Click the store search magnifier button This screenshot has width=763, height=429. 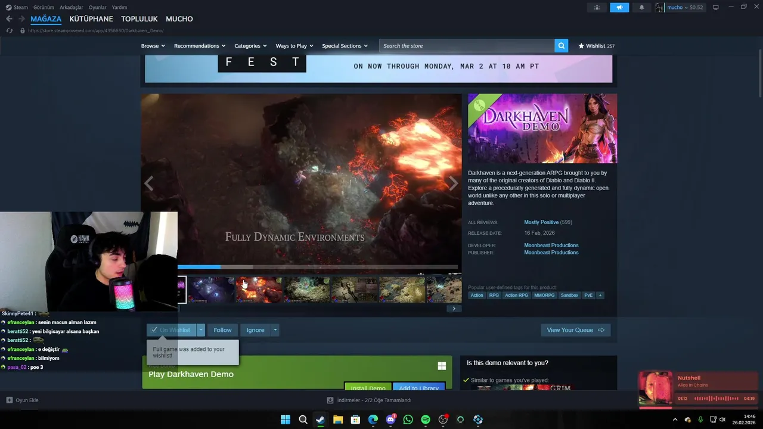[561, 46]
